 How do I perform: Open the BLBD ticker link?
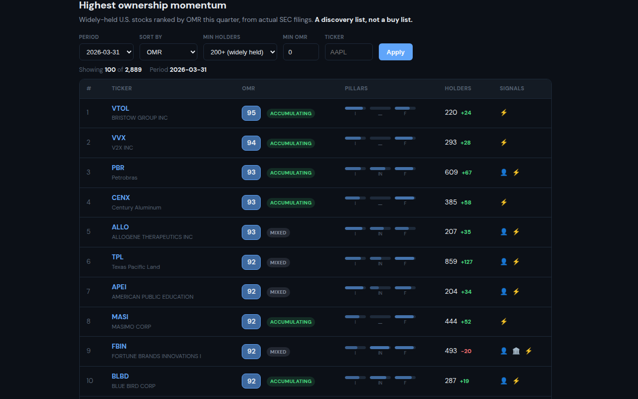coord(120,376)
